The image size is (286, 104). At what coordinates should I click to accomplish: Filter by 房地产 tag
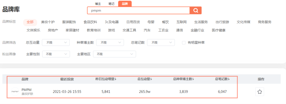pos(53,30)
